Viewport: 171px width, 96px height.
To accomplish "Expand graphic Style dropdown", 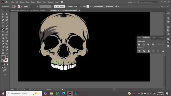I will (x=90, y=7).
